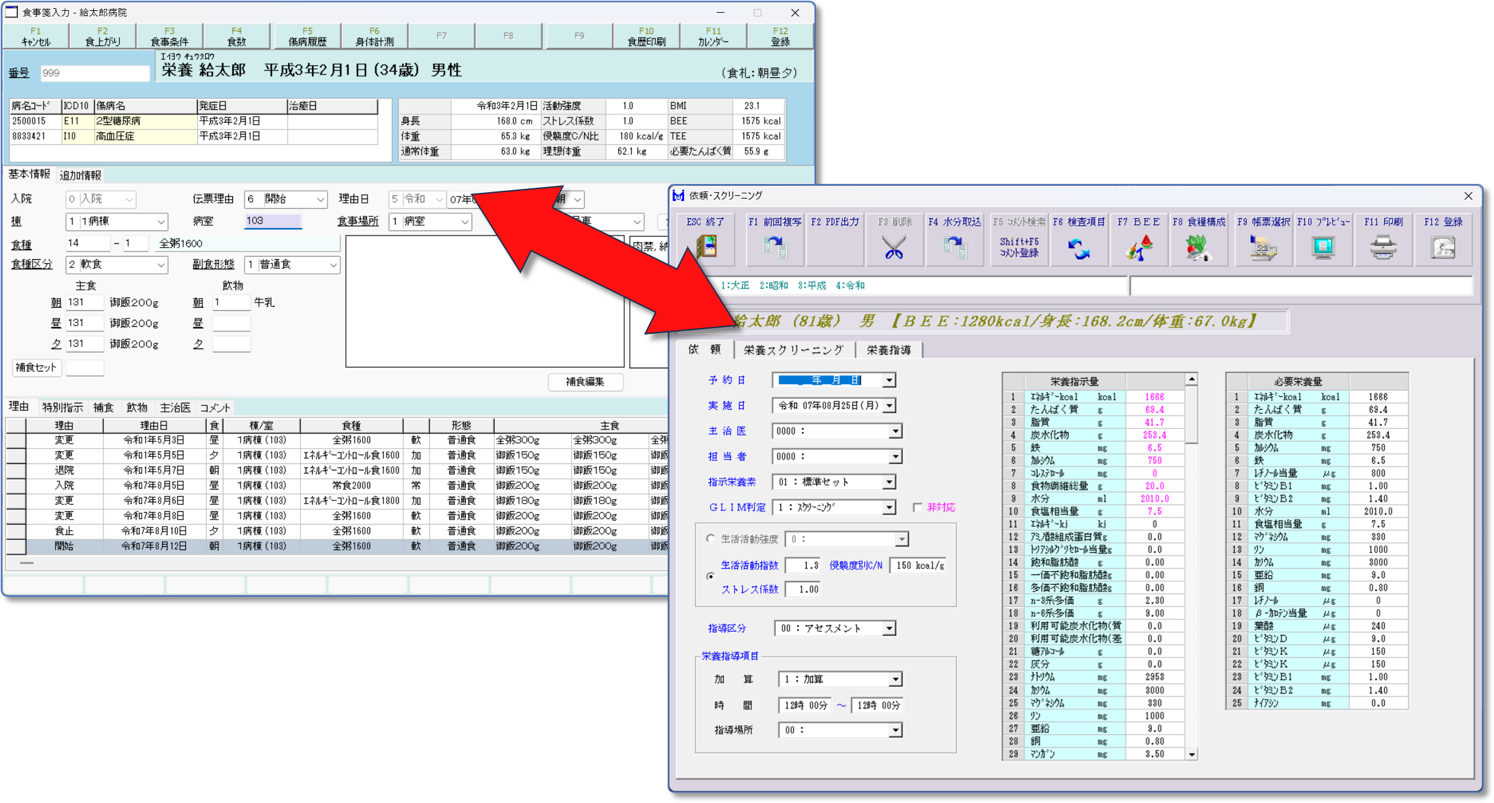This screenshot has height=803, width=1494.
Task: Expand the 食種区分 軟食 dropdown
Action: (161, 265)
